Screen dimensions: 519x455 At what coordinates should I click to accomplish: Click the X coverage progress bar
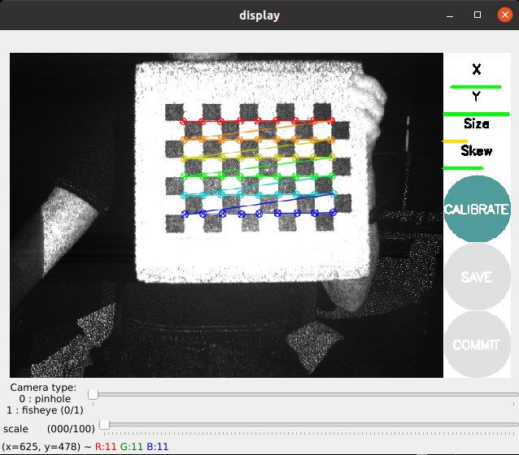click(x=476, y=87)
